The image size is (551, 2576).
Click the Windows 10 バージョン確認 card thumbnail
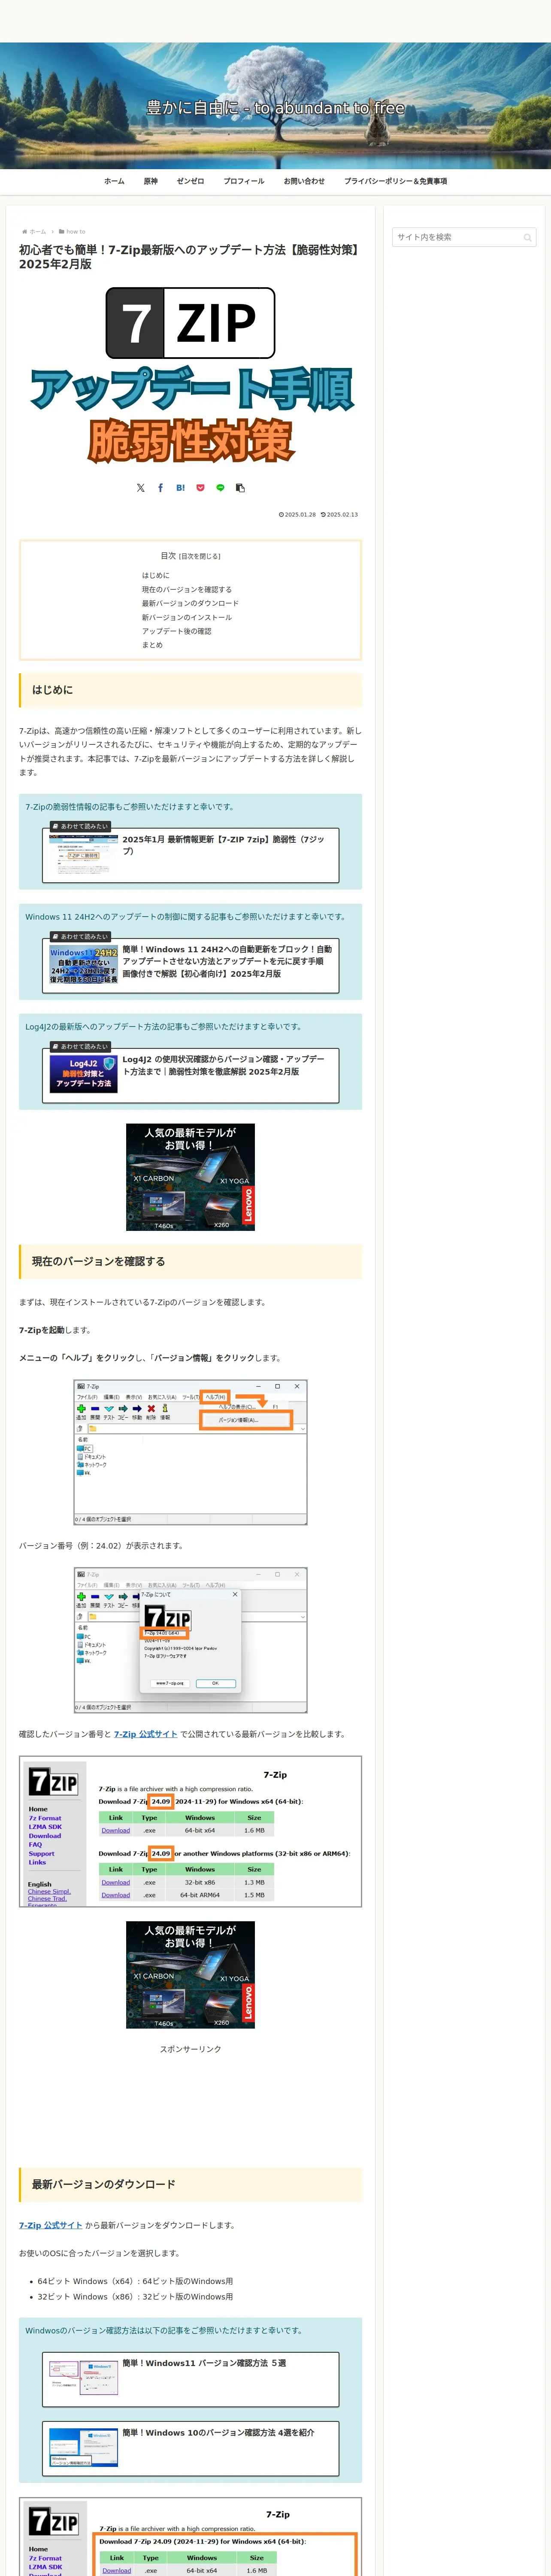(x=83, y=2447)
